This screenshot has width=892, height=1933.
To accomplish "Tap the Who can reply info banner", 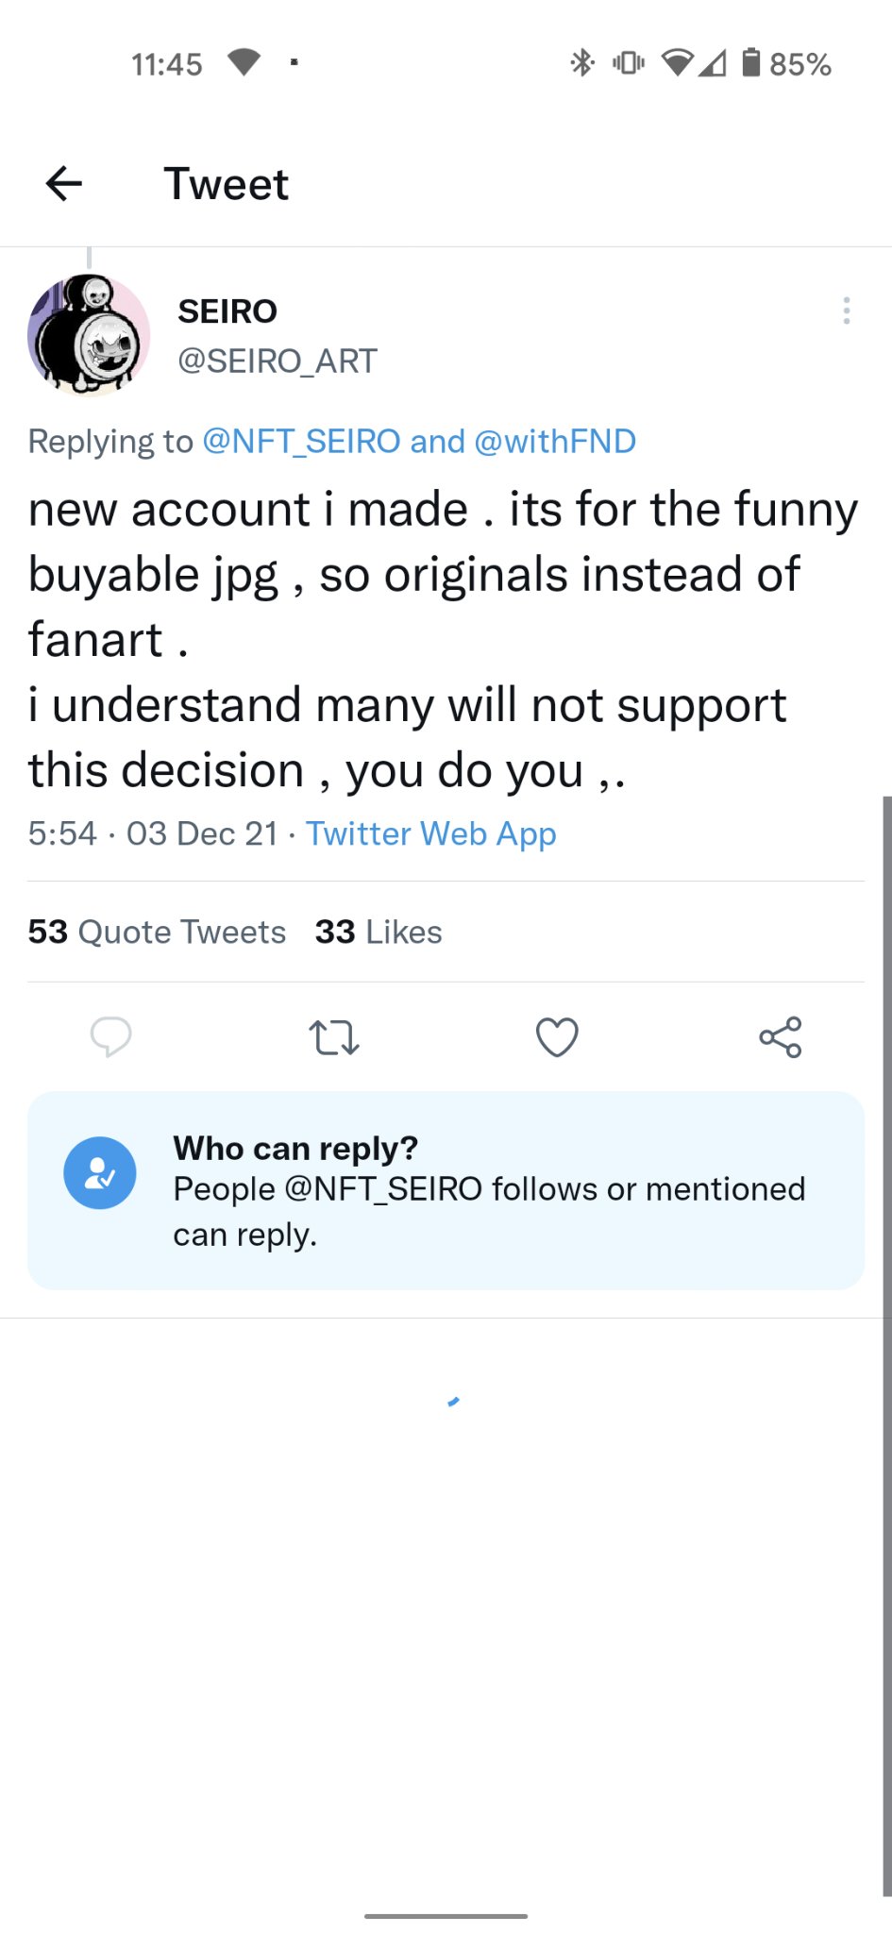I will coord(489,1190).
